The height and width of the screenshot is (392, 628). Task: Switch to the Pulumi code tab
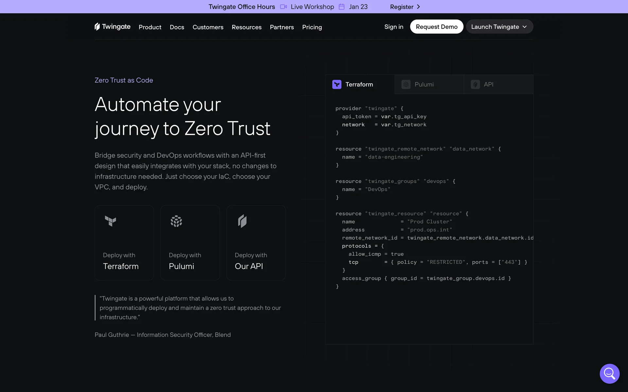429,84
